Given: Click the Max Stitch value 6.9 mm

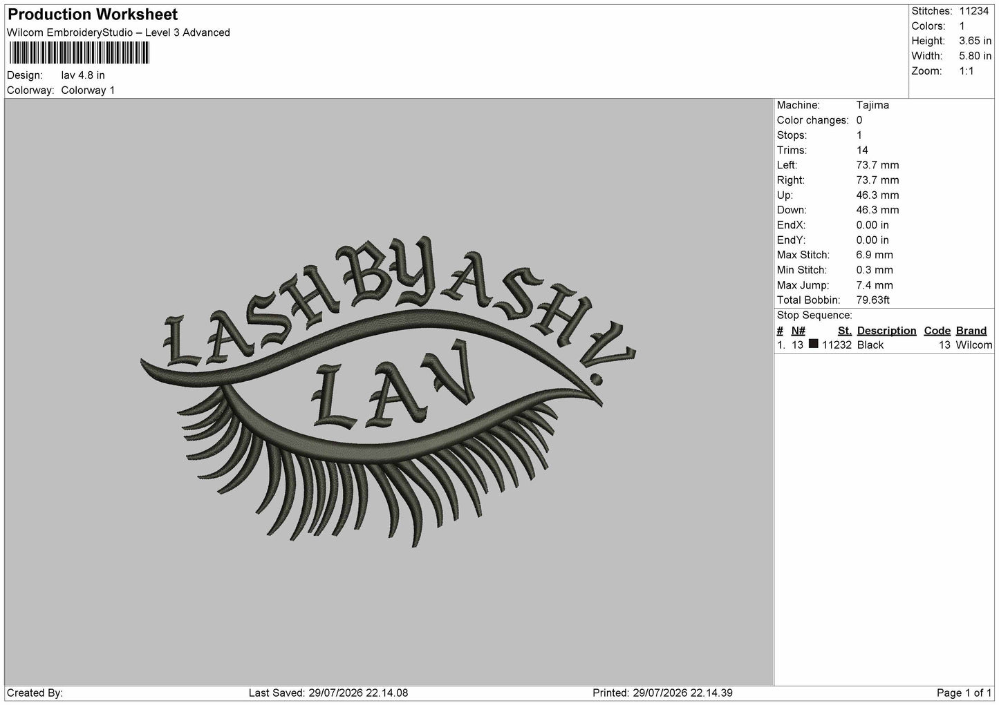Looking at the screenshot, I should (x=875, y=255).
